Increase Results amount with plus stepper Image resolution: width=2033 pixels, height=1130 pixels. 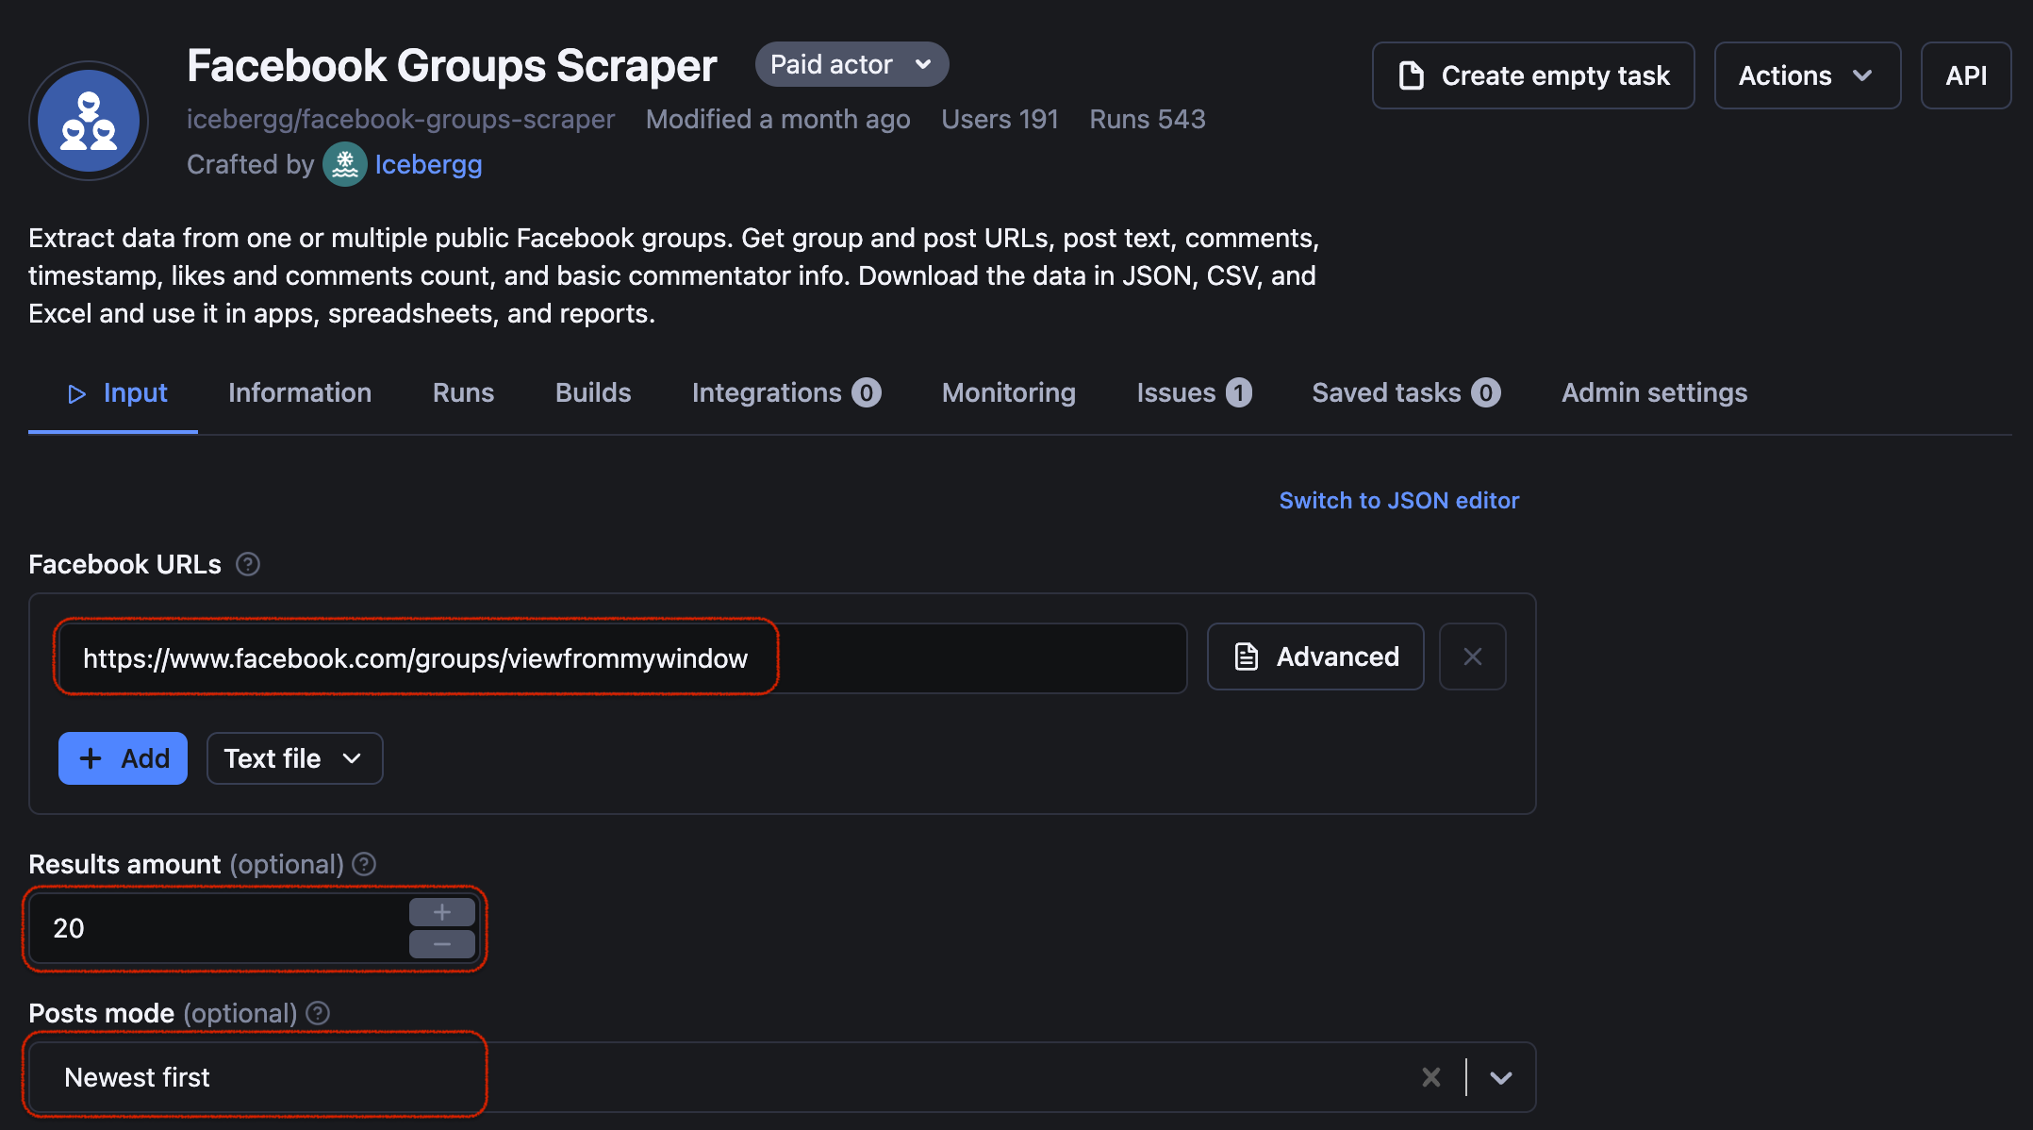coord(442,912)
